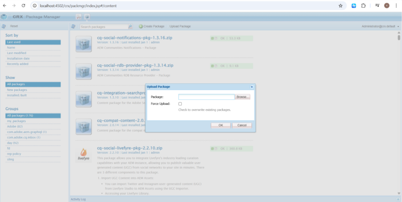402x202 pixels.
Task: Select the fd group
Action: pyautogui.click(x=33, y=148)
